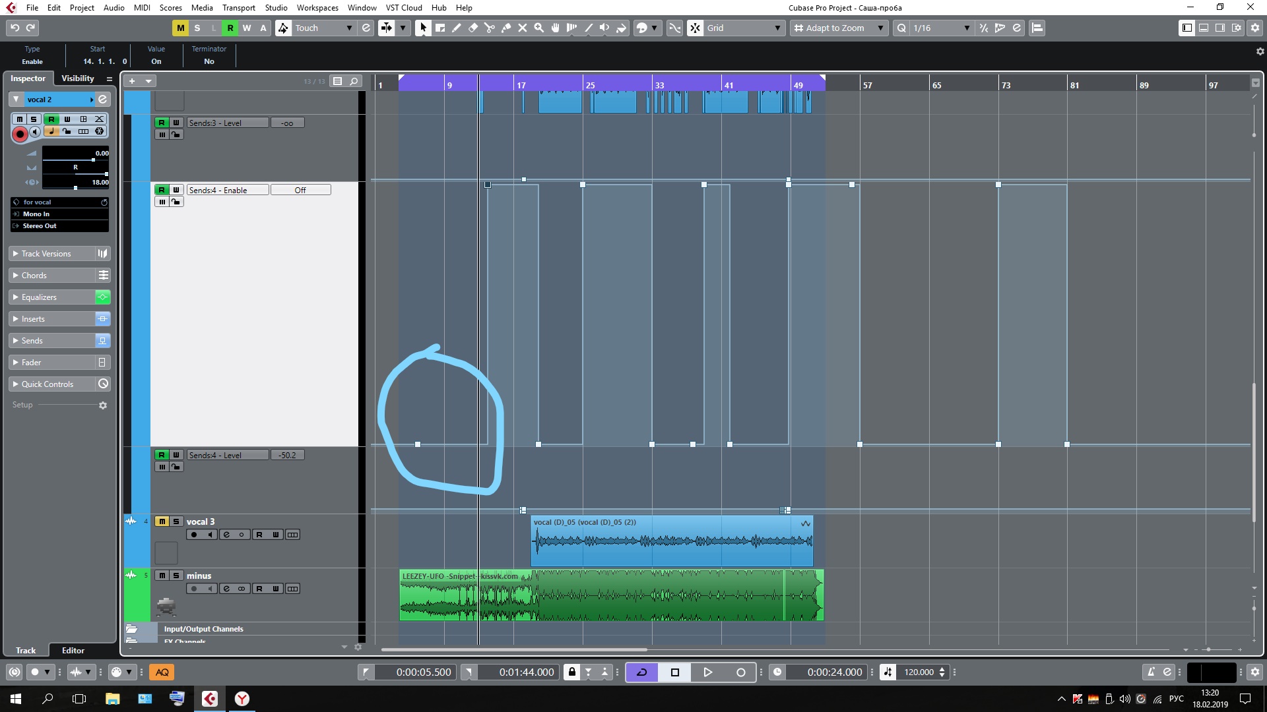Select the Split scissors tool
The width and height of the screenshot is (1267, 712).
point(490,28)
